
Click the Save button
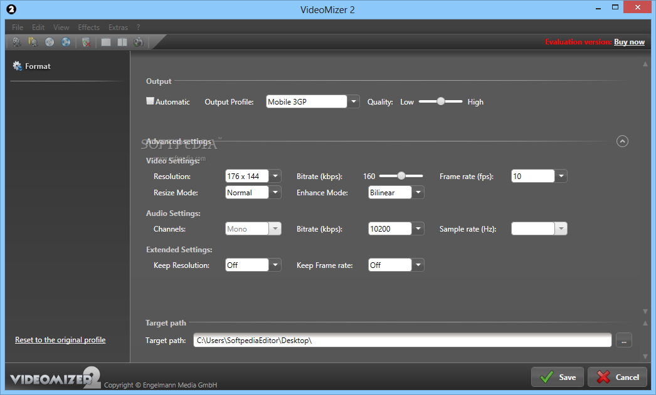(x=558, y=377)
